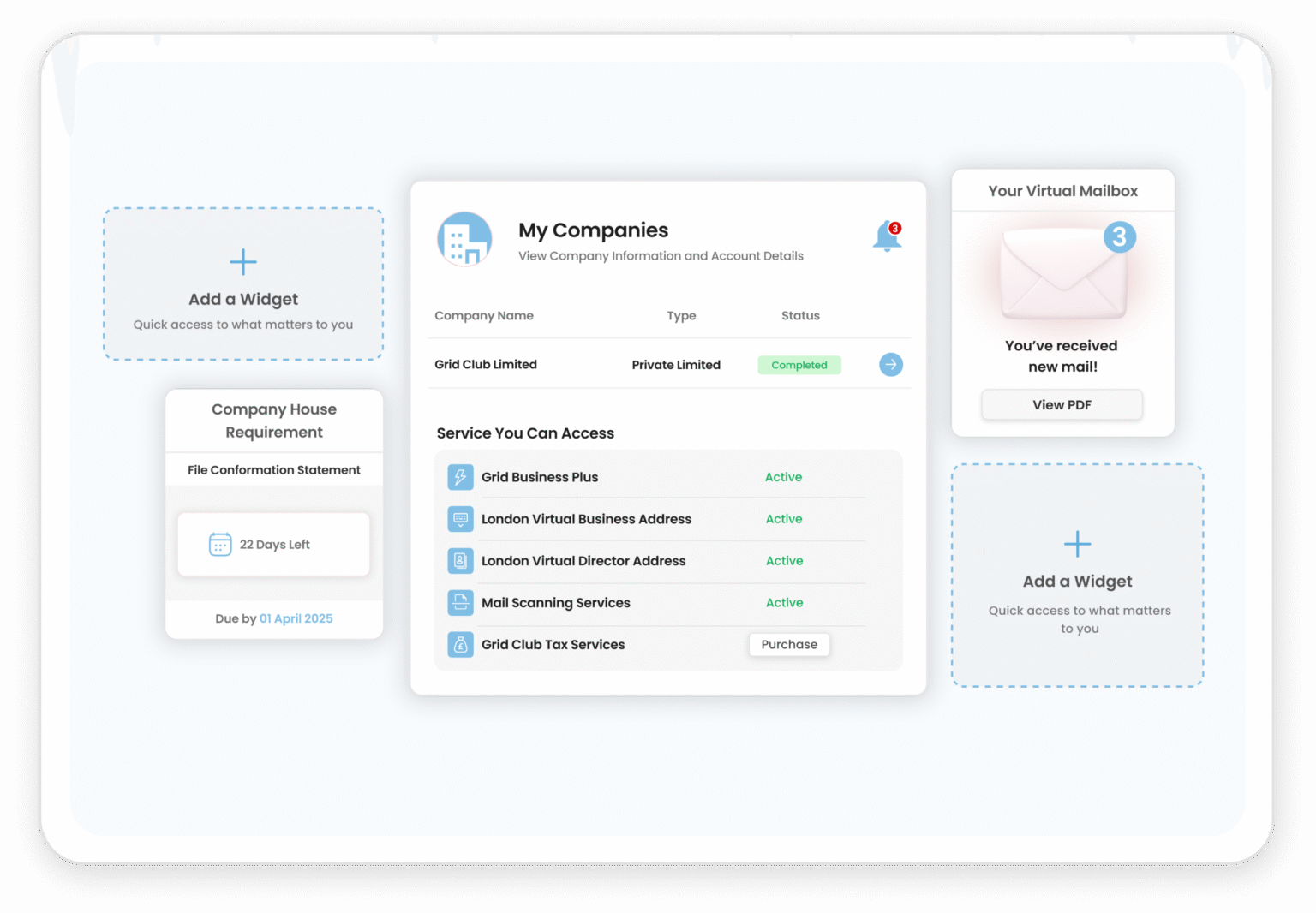The width and height of the screenshot is (1316, 913).
Task: Open the mailbox envelope with 3 new mails
Action: (1062, 274)
